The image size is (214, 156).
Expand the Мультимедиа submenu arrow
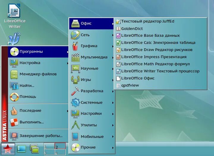113,58
